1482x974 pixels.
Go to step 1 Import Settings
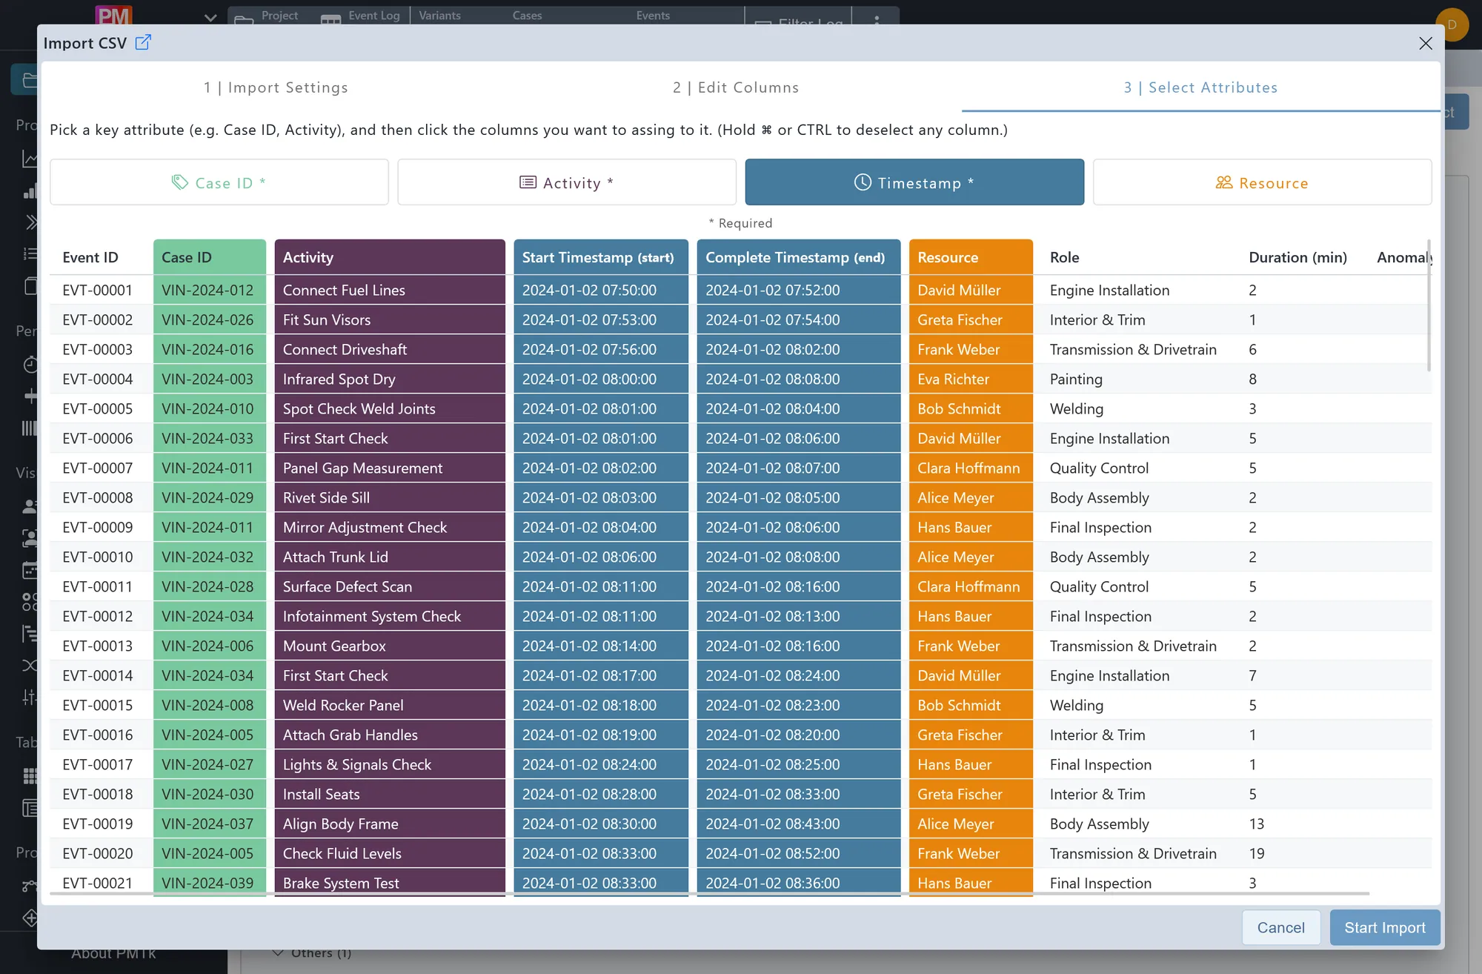(276, 87)
